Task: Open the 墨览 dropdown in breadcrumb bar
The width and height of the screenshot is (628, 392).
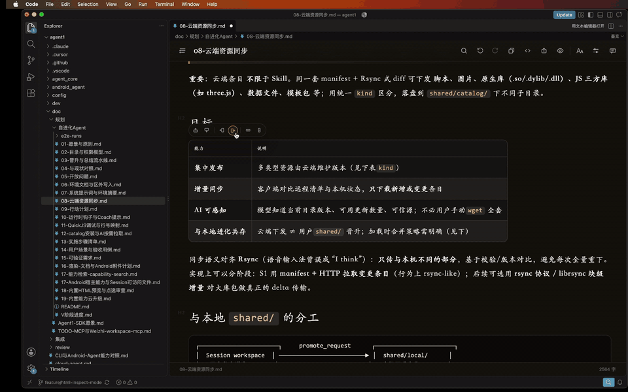Action: (617, 37)
